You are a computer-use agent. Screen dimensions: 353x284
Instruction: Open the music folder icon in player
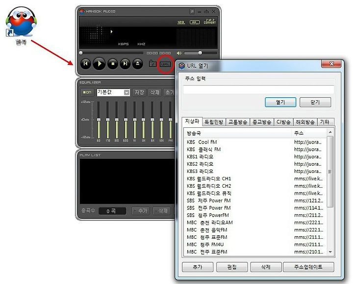pos(153,63)
